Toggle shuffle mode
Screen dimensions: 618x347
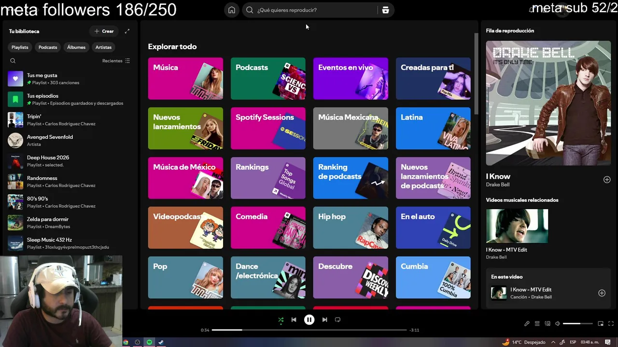(281, 320)
